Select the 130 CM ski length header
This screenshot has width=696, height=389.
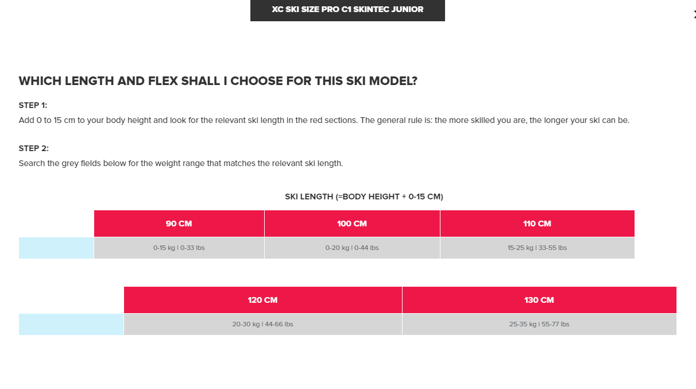point(539,300)
